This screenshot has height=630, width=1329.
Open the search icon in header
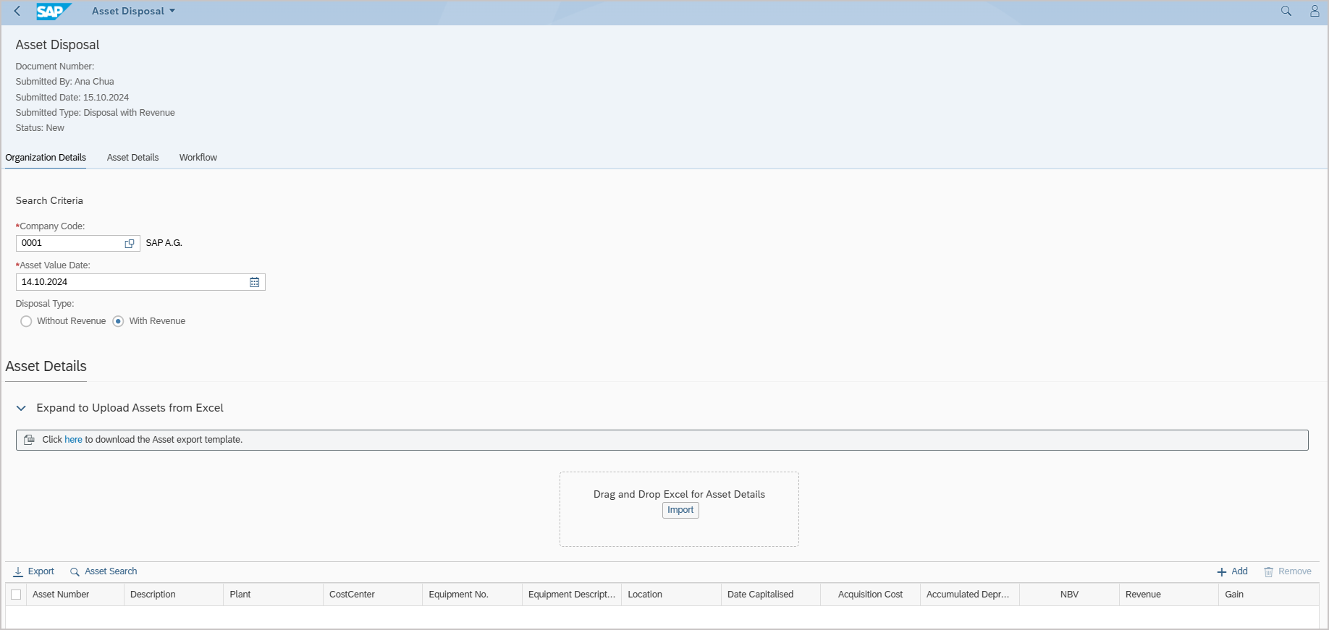[1286, 11]
